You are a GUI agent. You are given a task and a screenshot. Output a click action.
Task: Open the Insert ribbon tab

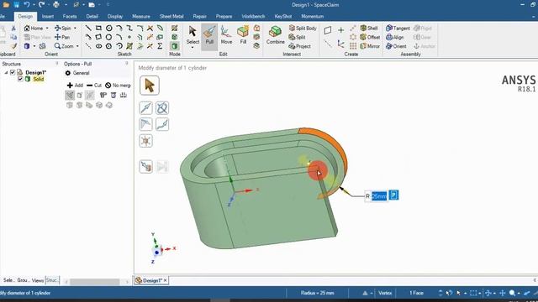click(x=48, y=16)
